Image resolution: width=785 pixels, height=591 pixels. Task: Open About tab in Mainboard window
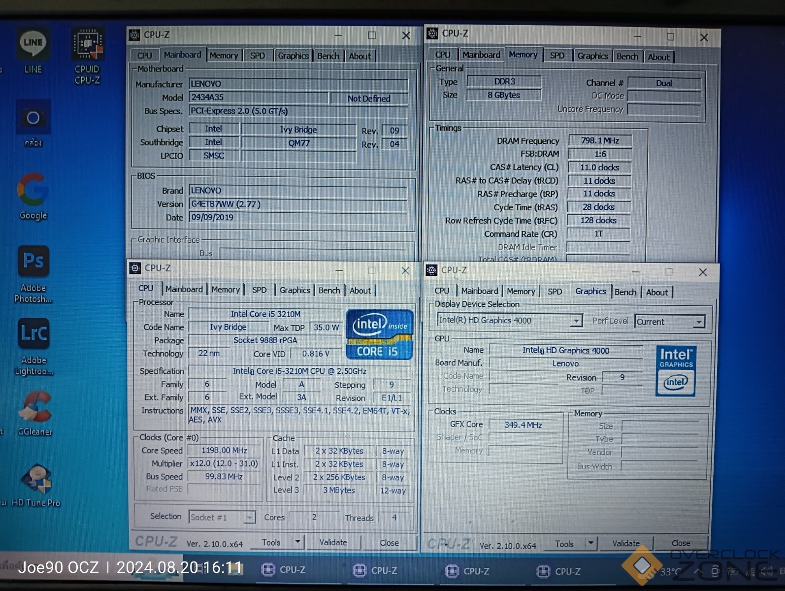tap(360, 56)
